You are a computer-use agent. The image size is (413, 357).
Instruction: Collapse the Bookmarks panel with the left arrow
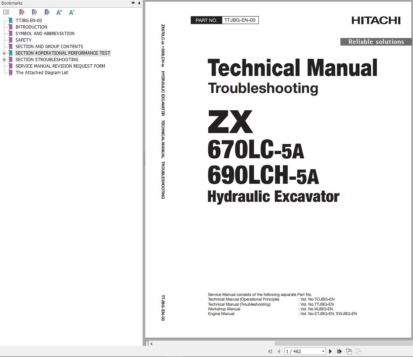coord(139,3)
